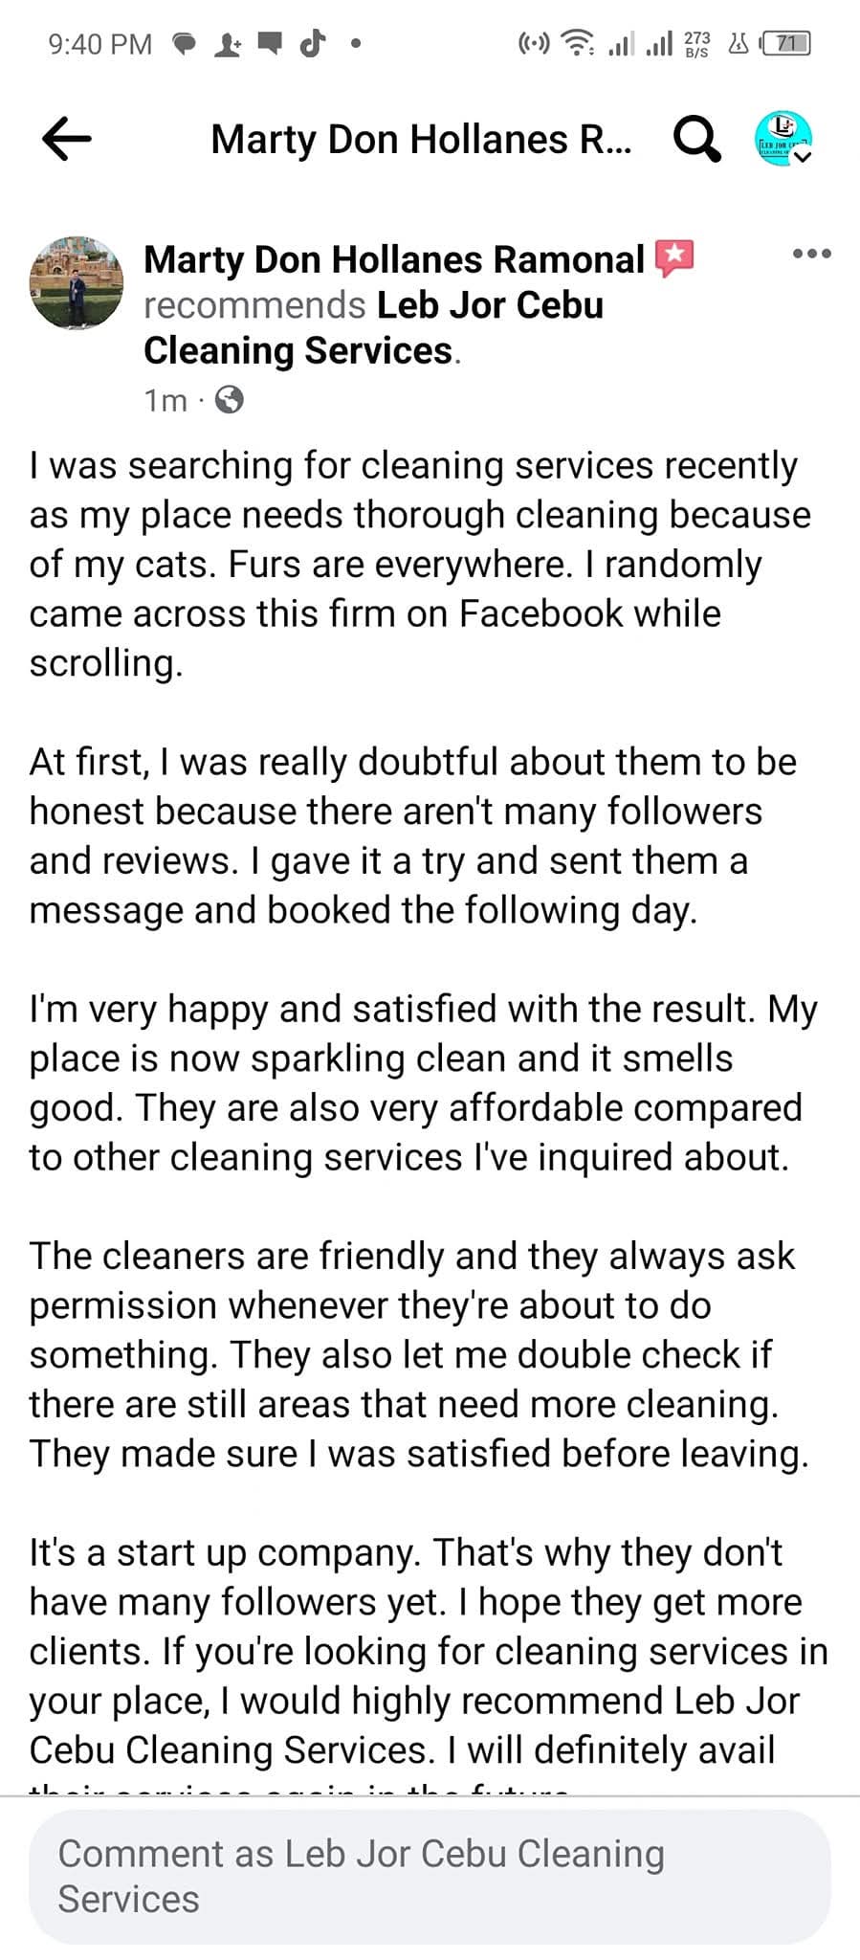
Task: Tap the globe public audience icon
Action: coord(230,399)
